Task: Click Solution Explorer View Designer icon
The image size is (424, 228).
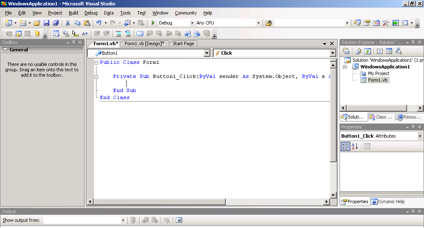Action: tap(389, 51)
